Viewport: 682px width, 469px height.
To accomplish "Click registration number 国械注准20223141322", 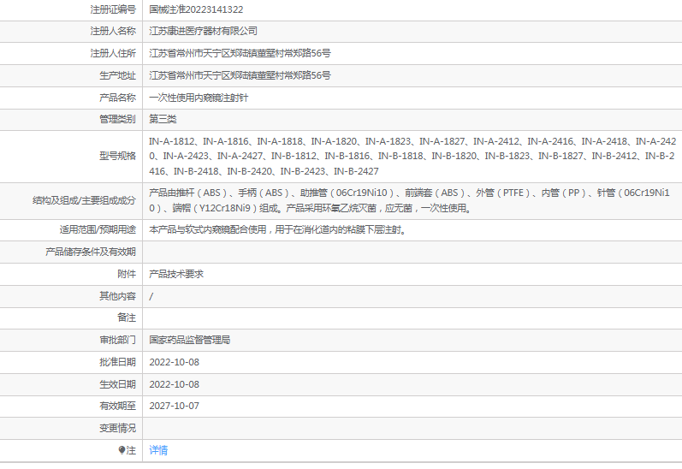I will pyautogui.click(x=195, y=9).
